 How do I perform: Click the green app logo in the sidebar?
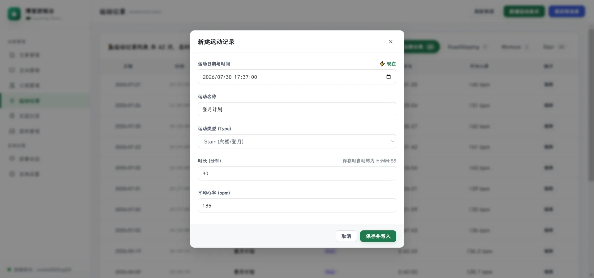pyautogui.click(x=14, y=14)
